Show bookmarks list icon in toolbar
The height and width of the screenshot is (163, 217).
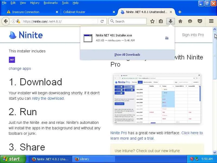click(x=161, y=21)
